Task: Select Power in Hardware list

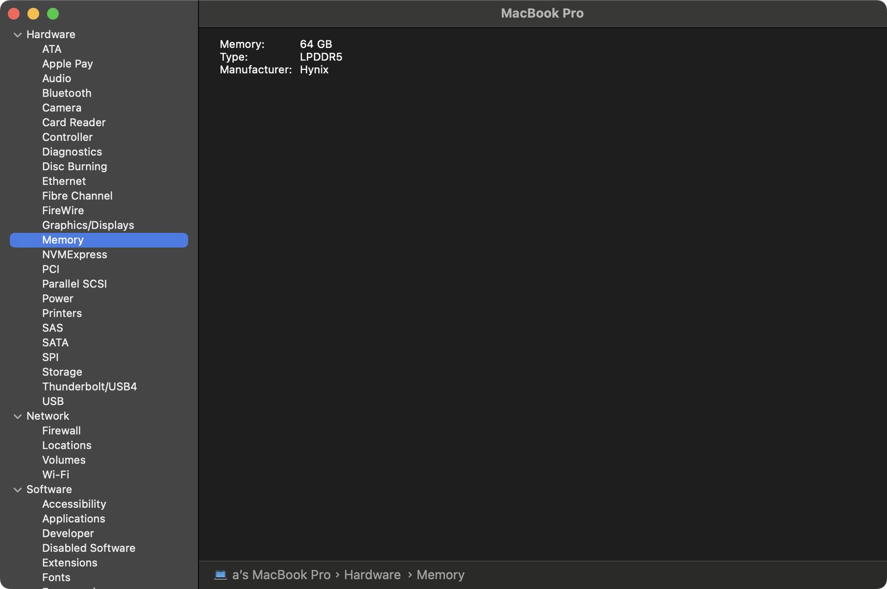Action: click(x=58, y=299)
